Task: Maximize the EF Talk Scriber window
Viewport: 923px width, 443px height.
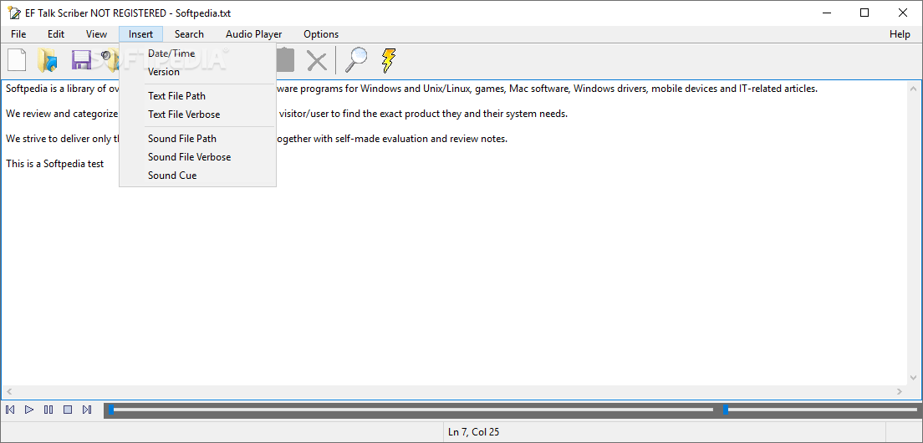Action: 864,13
